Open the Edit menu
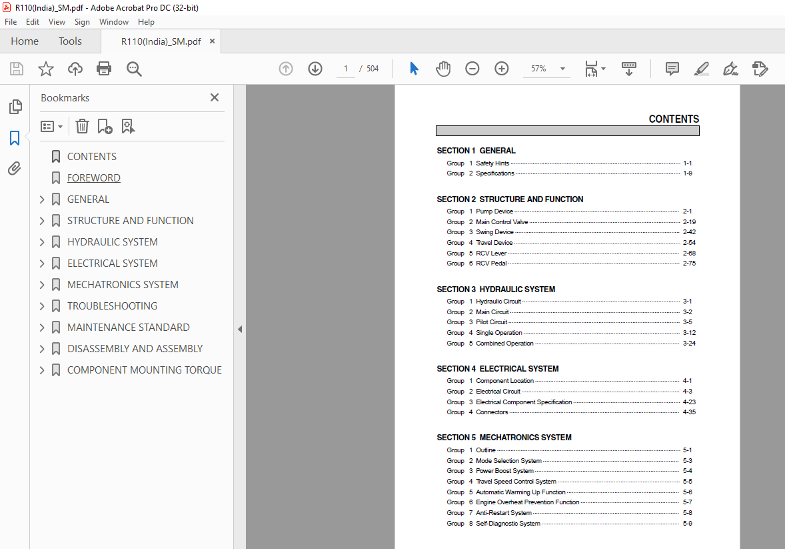Image resolution: width=785 pixels, height=549 pixels. [33, 22]
